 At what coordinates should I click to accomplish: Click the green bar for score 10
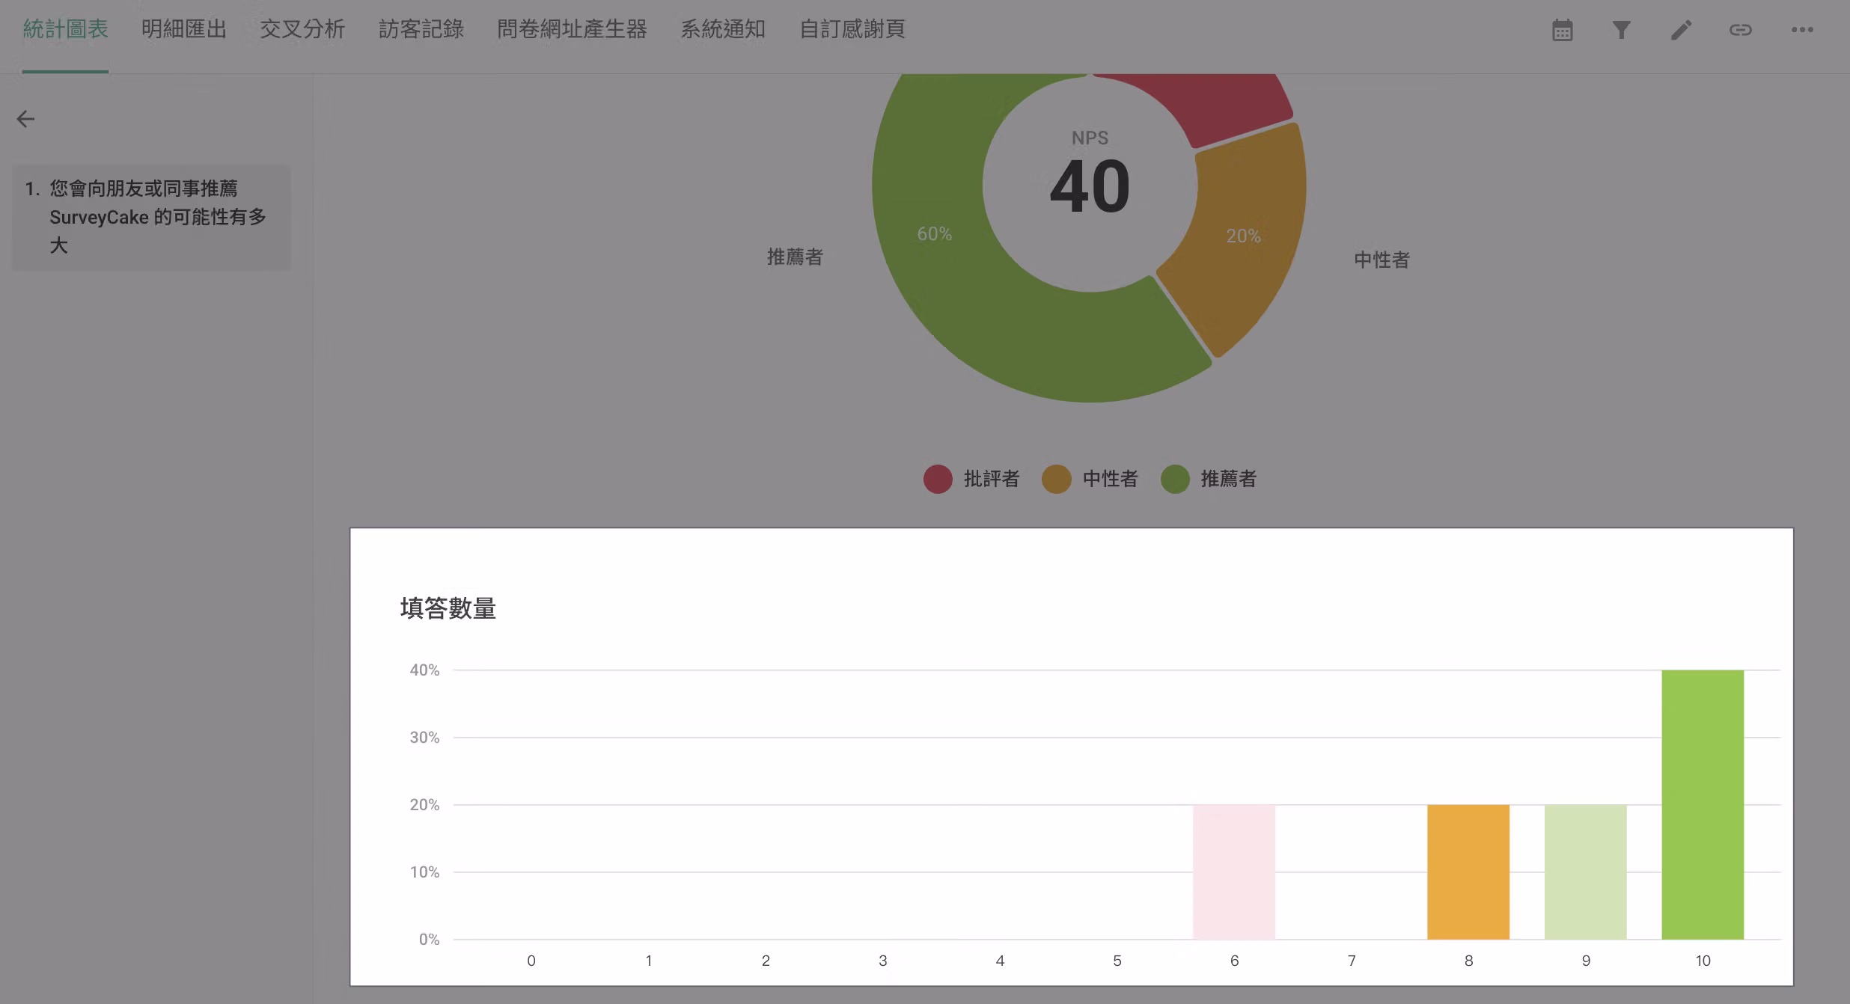click(x=1703, y=804)
